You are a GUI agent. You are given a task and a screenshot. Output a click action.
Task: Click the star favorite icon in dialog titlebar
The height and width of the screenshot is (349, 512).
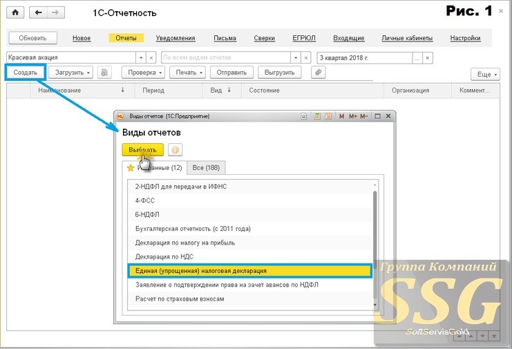click(303, 116)
